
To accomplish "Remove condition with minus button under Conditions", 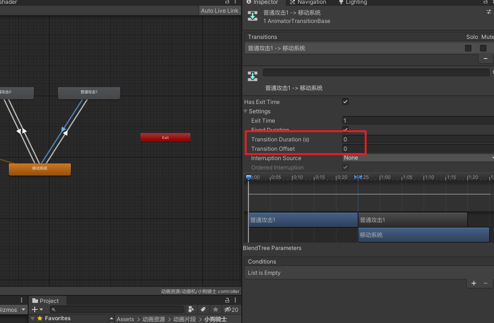I will [486, 283].
